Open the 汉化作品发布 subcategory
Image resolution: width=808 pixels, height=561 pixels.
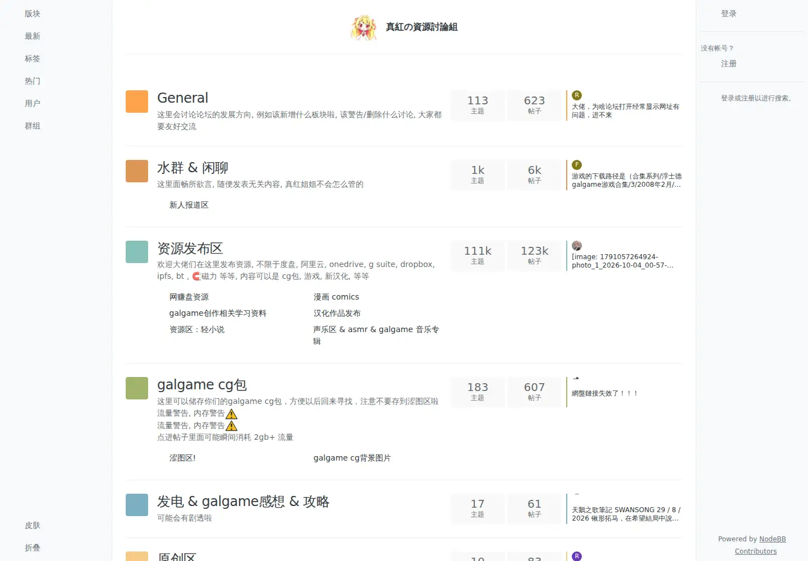point(337,314)
